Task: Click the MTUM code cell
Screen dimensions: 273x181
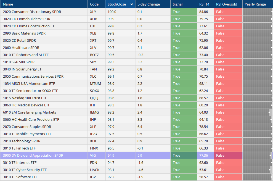Action: [97, 83]
